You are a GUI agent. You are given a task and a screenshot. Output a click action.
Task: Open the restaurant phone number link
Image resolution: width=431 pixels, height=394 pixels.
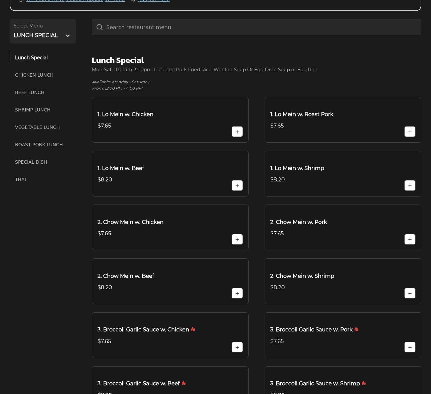(154, 1)
